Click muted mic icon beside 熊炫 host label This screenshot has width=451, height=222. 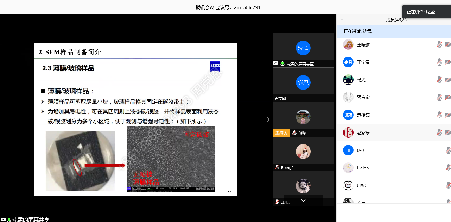(x=294, y=133)
